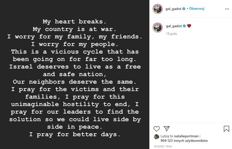Share the post via paper plane icon
The height and width of the screenshot is (149, 232).
[167, 129]
